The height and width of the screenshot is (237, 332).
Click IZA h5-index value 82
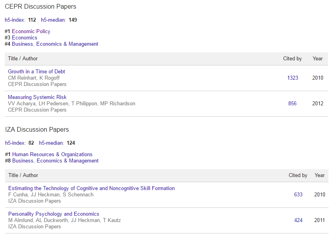pyautogui.click(x=31, y=143)
